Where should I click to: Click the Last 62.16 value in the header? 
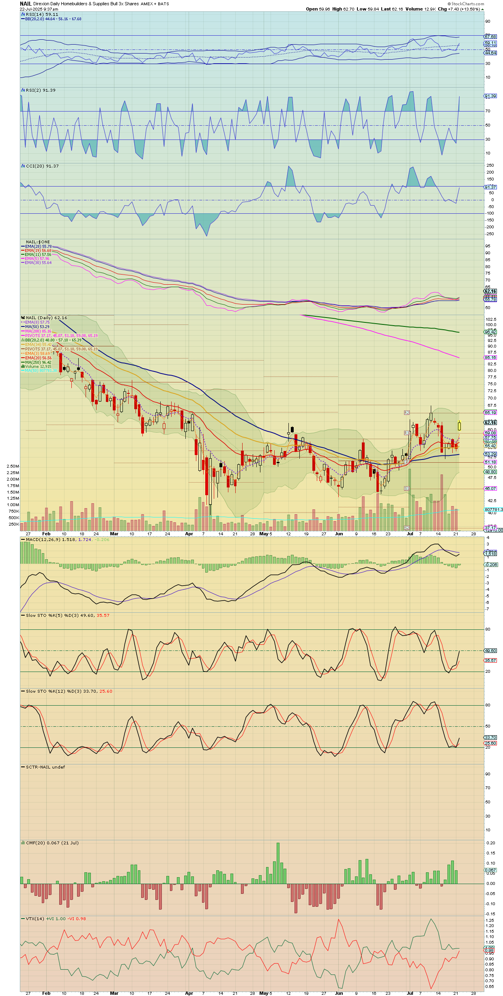[392, 9]
